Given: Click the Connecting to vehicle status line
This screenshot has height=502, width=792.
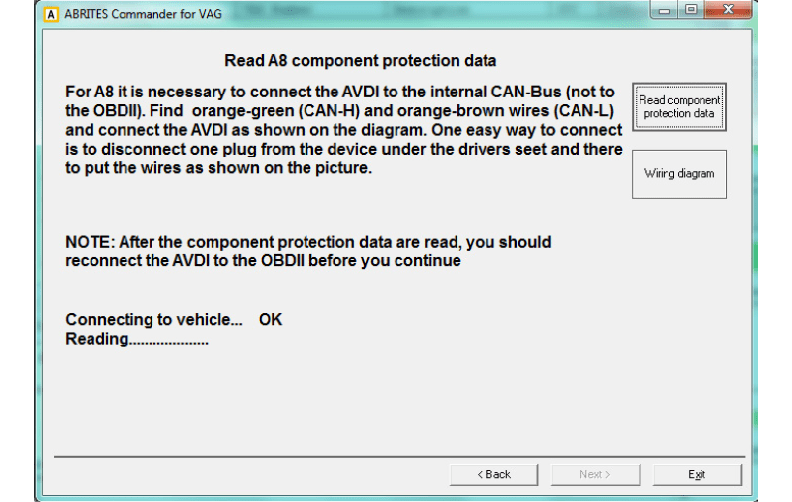Looking at the screenshot, I should point(153,320).
